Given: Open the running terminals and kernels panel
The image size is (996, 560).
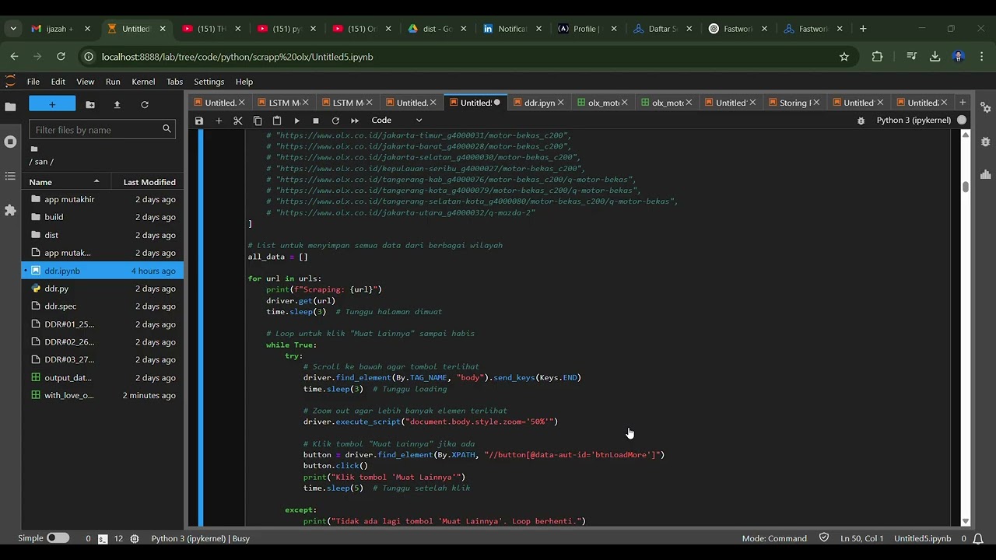Looking at the screenshot, I should tap(10, 142).
